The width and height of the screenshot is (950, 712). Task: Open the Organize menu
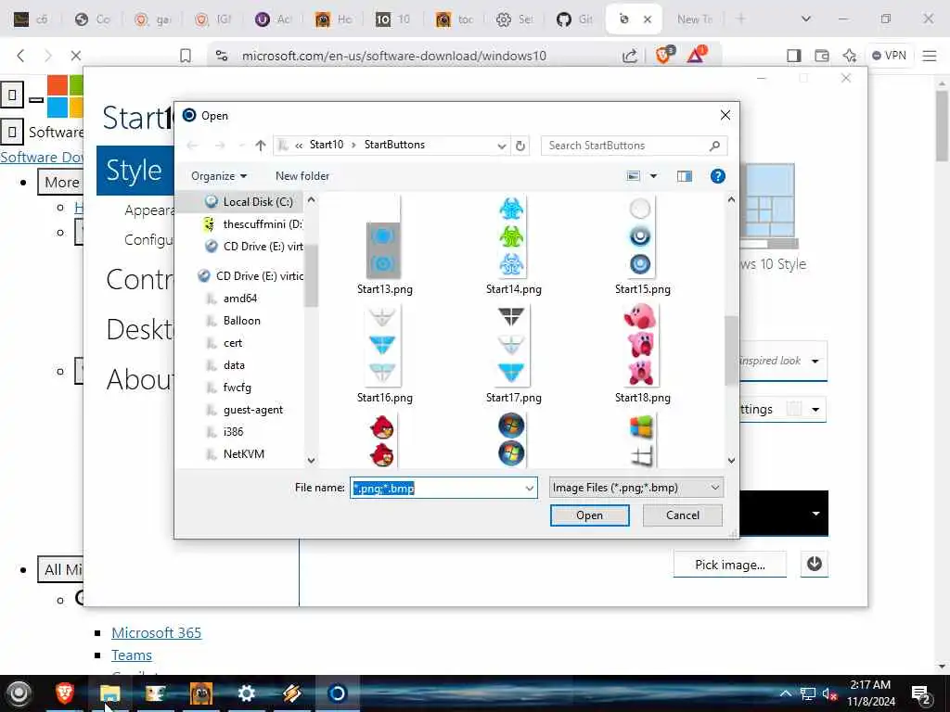click(x=219, y=176)
